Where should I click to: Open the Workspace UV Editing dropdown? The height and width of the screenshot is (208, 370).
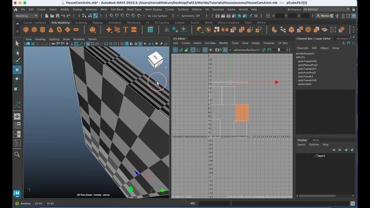point(326,9)
